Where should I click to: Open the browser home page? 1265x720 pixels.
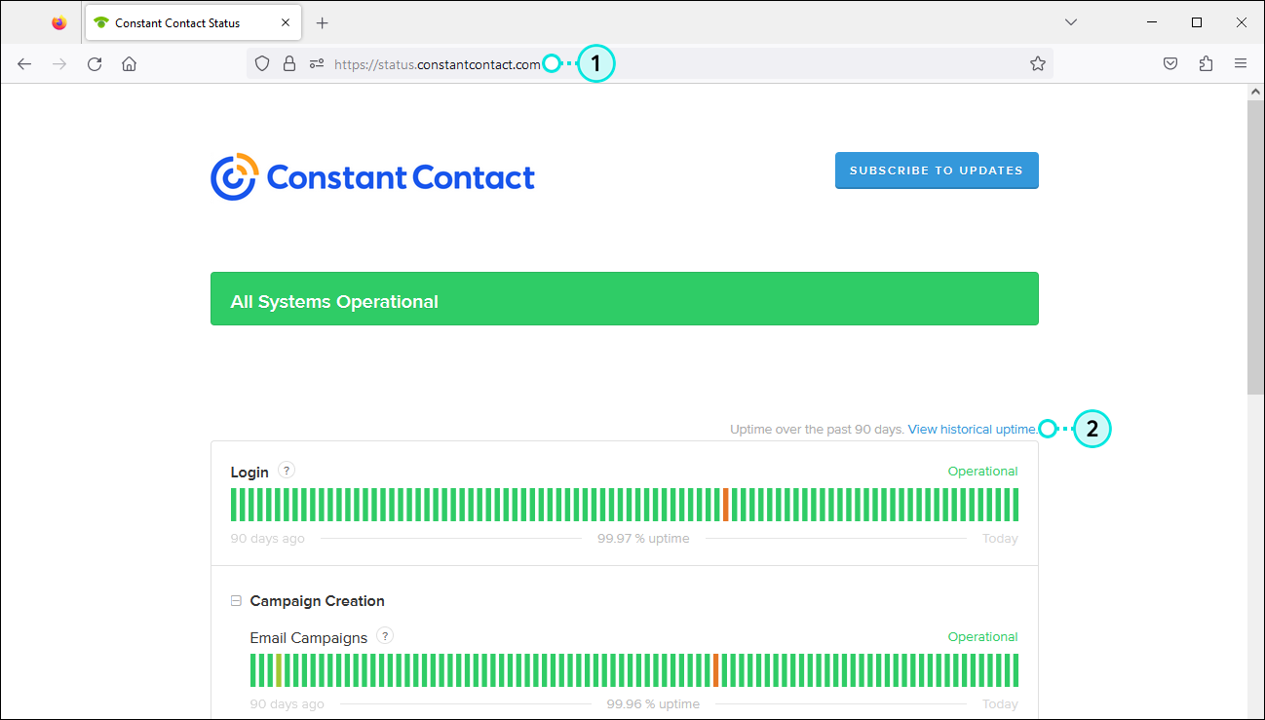129,63
